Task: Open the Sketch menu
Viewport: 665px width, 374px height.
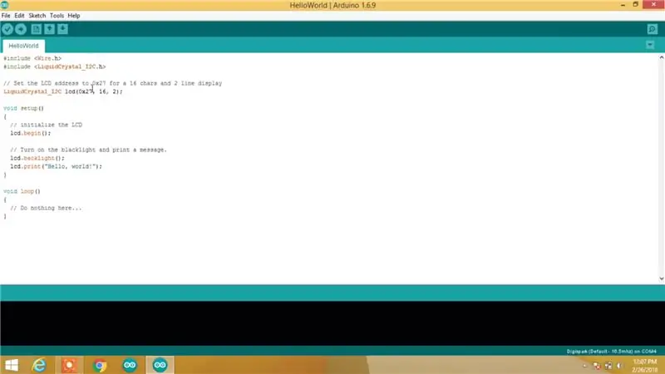Action: coord(37,16)
